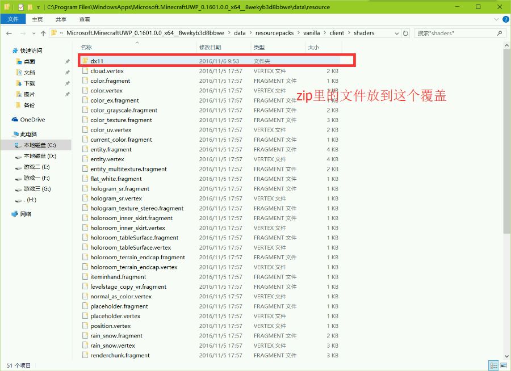
Task: Navigate to resourcepacks breadcrumb
Action: 274,33
